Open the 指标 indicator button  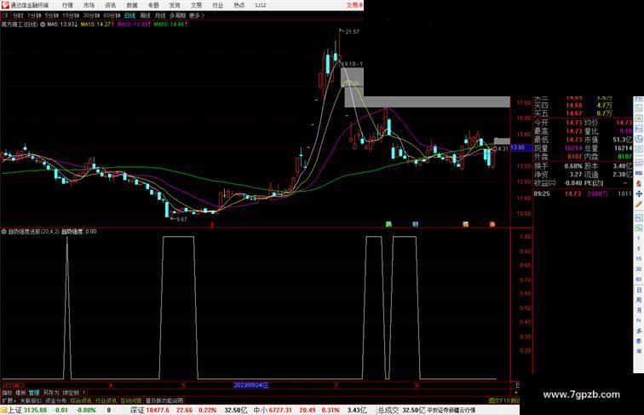tap(8, 393)
